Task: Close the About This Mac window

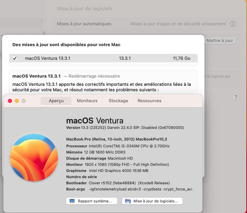Action: (x=10, y=101)
